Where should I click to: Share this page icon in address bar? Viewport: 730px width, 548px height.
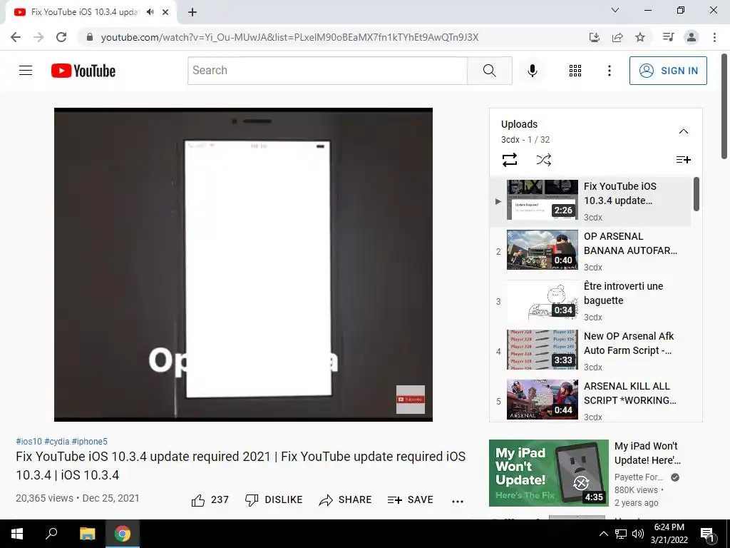(x=617, y=37)
